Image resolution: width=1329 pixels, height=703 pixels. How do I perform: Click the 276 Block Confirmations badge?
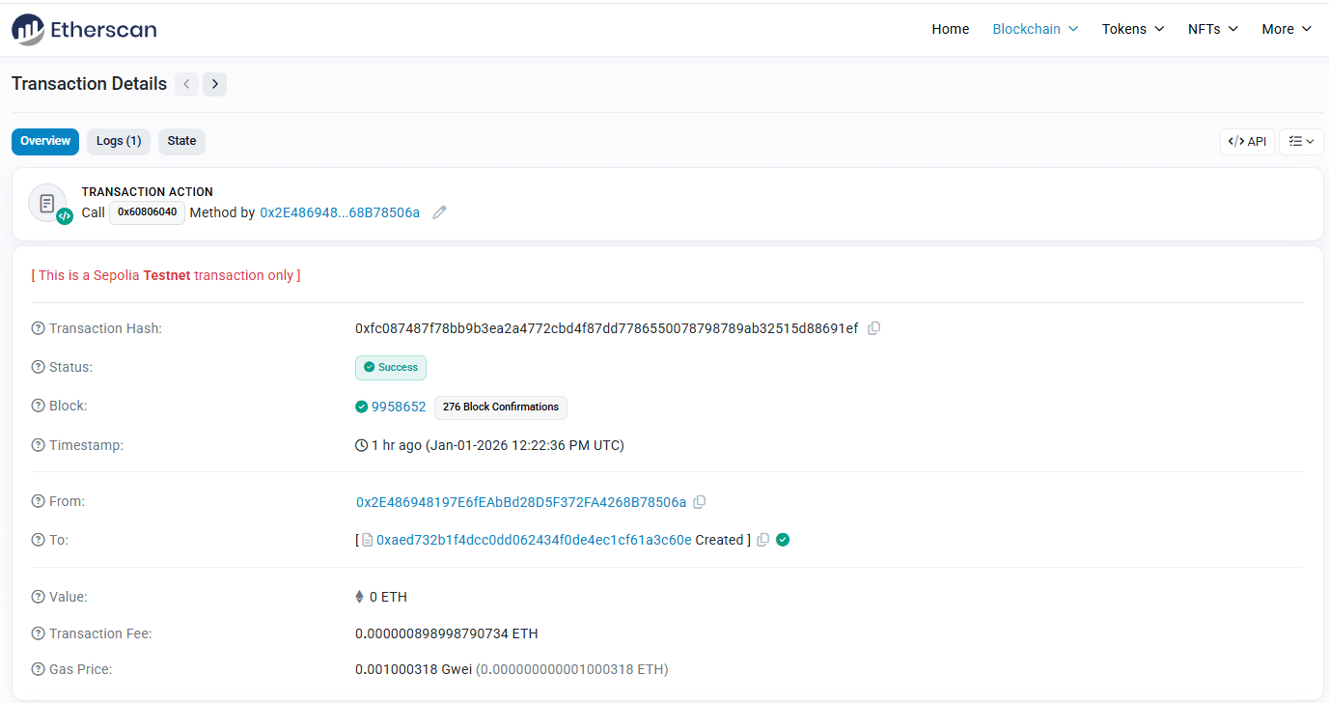[x=501, y=408]
